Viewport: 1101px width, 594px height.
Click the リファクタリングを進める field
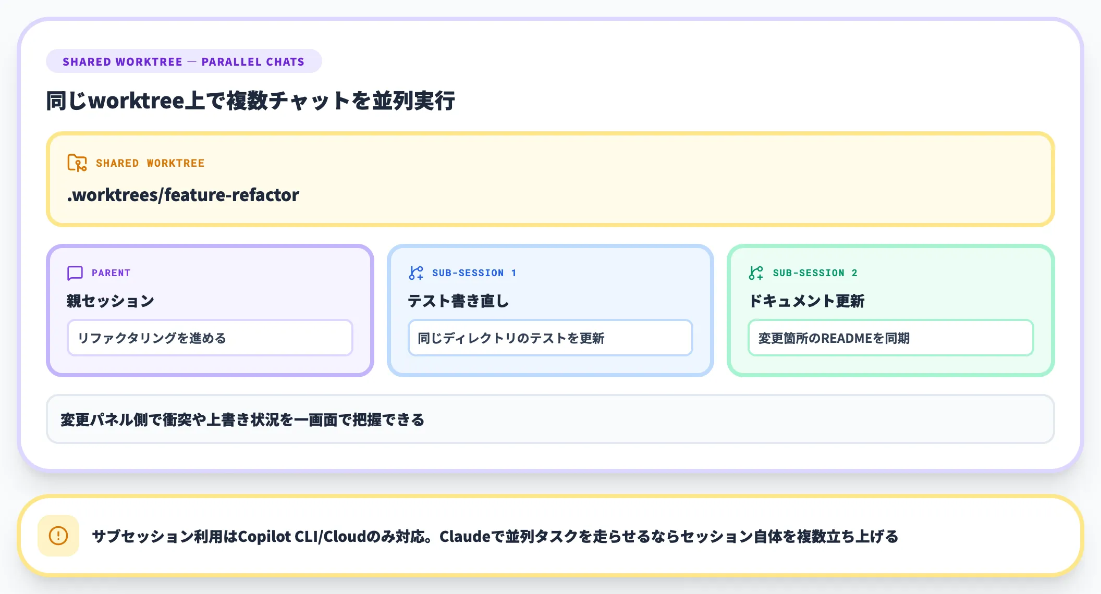coord(210,338)
